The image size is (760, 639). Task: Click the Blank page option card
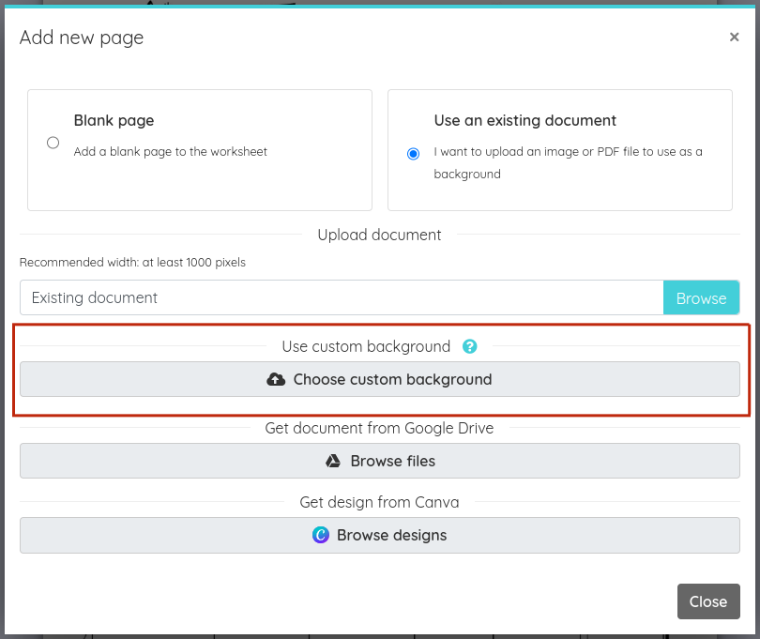pyautogui.click(x=200, y=150)
